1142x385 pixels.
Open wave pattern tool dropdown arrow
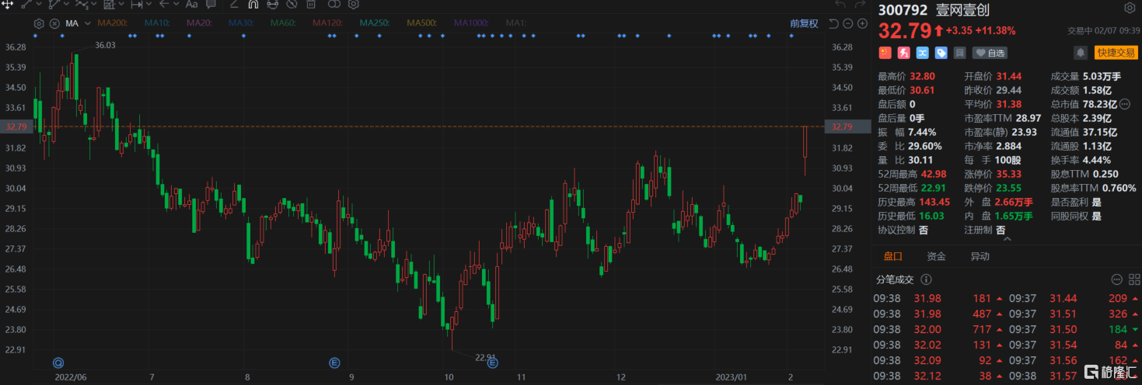(x=94, y=4)
